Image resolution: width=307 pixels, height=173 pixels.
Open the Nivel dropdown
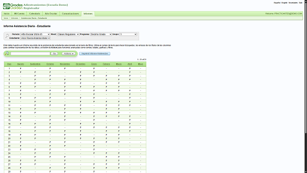[68, 34]
